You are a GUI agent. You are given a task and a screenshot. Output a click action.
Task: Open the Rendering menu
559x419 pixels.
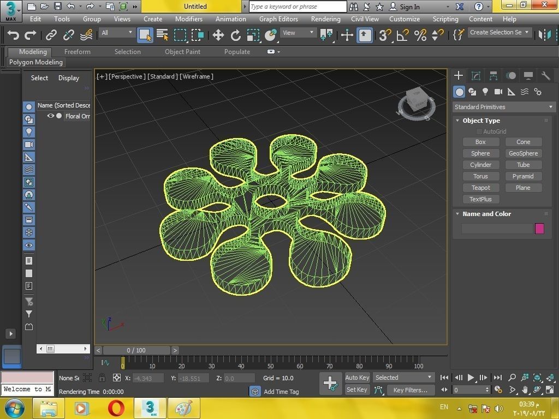click(325, 19)
